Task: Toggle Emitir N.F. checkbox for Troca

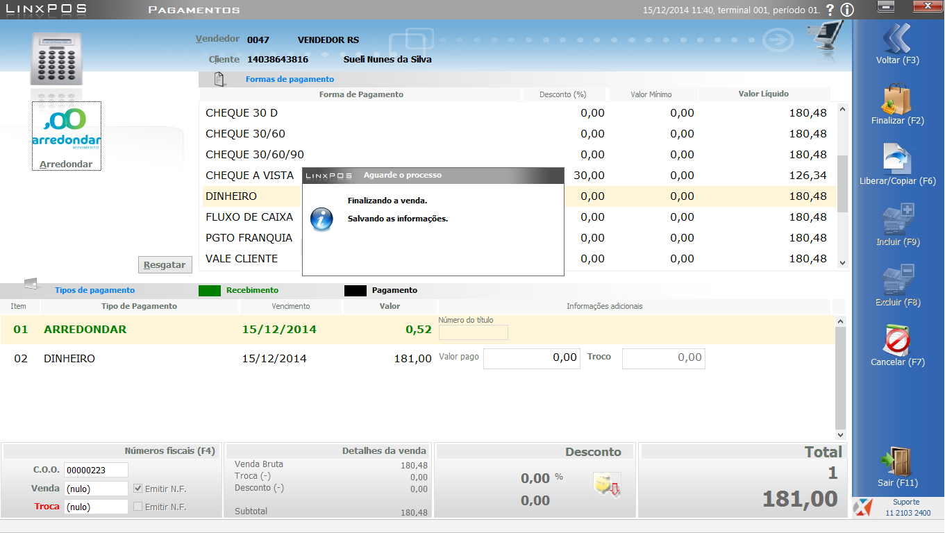Action: (x=137, y=507)
